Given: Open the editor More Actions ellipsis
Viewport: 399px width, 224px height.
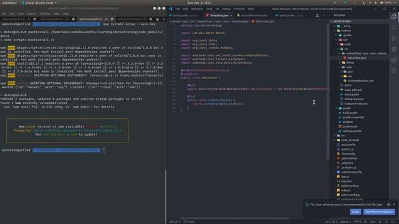Looking at the screenshot, I should click(324, 15).
